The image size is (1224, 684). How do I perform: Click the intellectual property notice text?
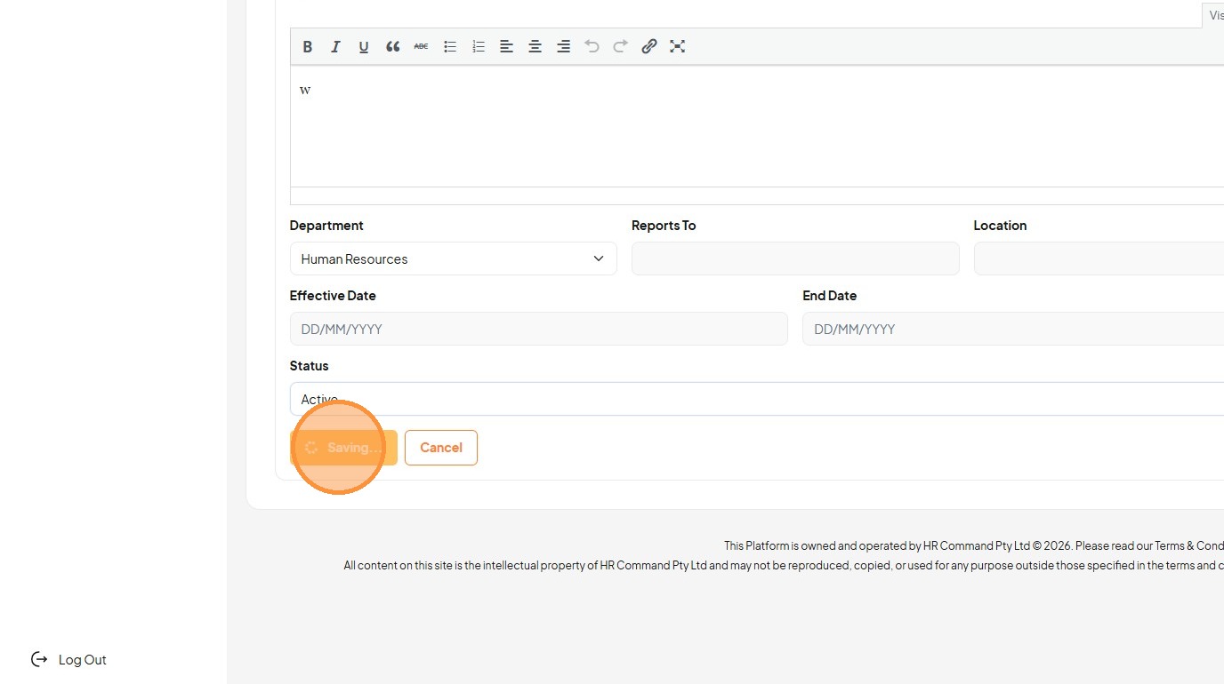[784, 565]
